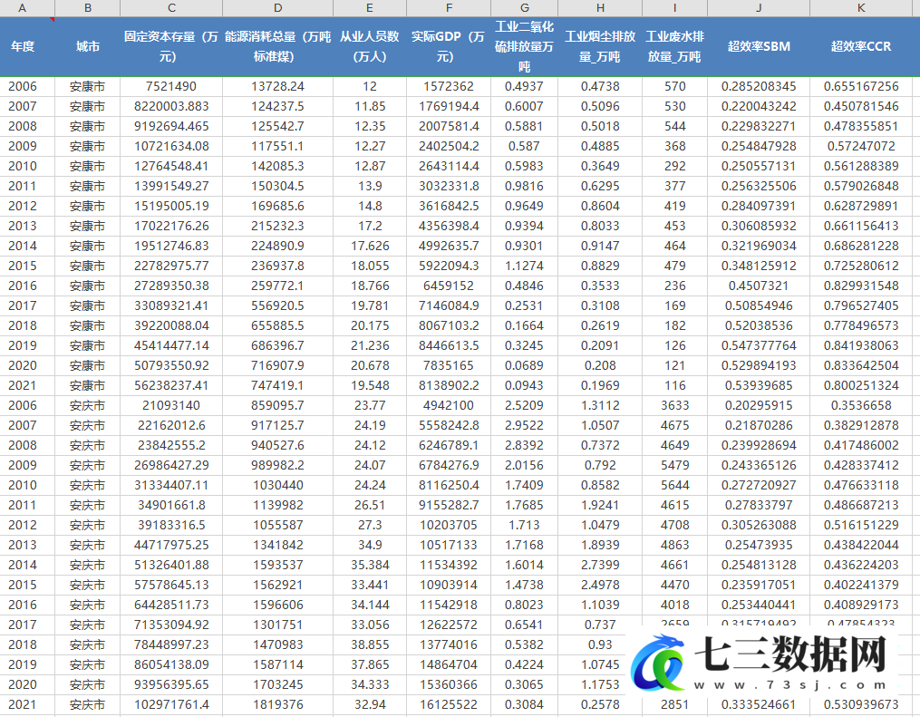
Task: Select cell with value 125542.7
Action: pos(277,126)
